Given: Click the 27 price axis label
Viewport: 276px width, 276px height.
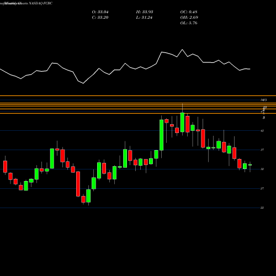Looking at the screenshot, I should pyautogui.click(x=262, y=188).
